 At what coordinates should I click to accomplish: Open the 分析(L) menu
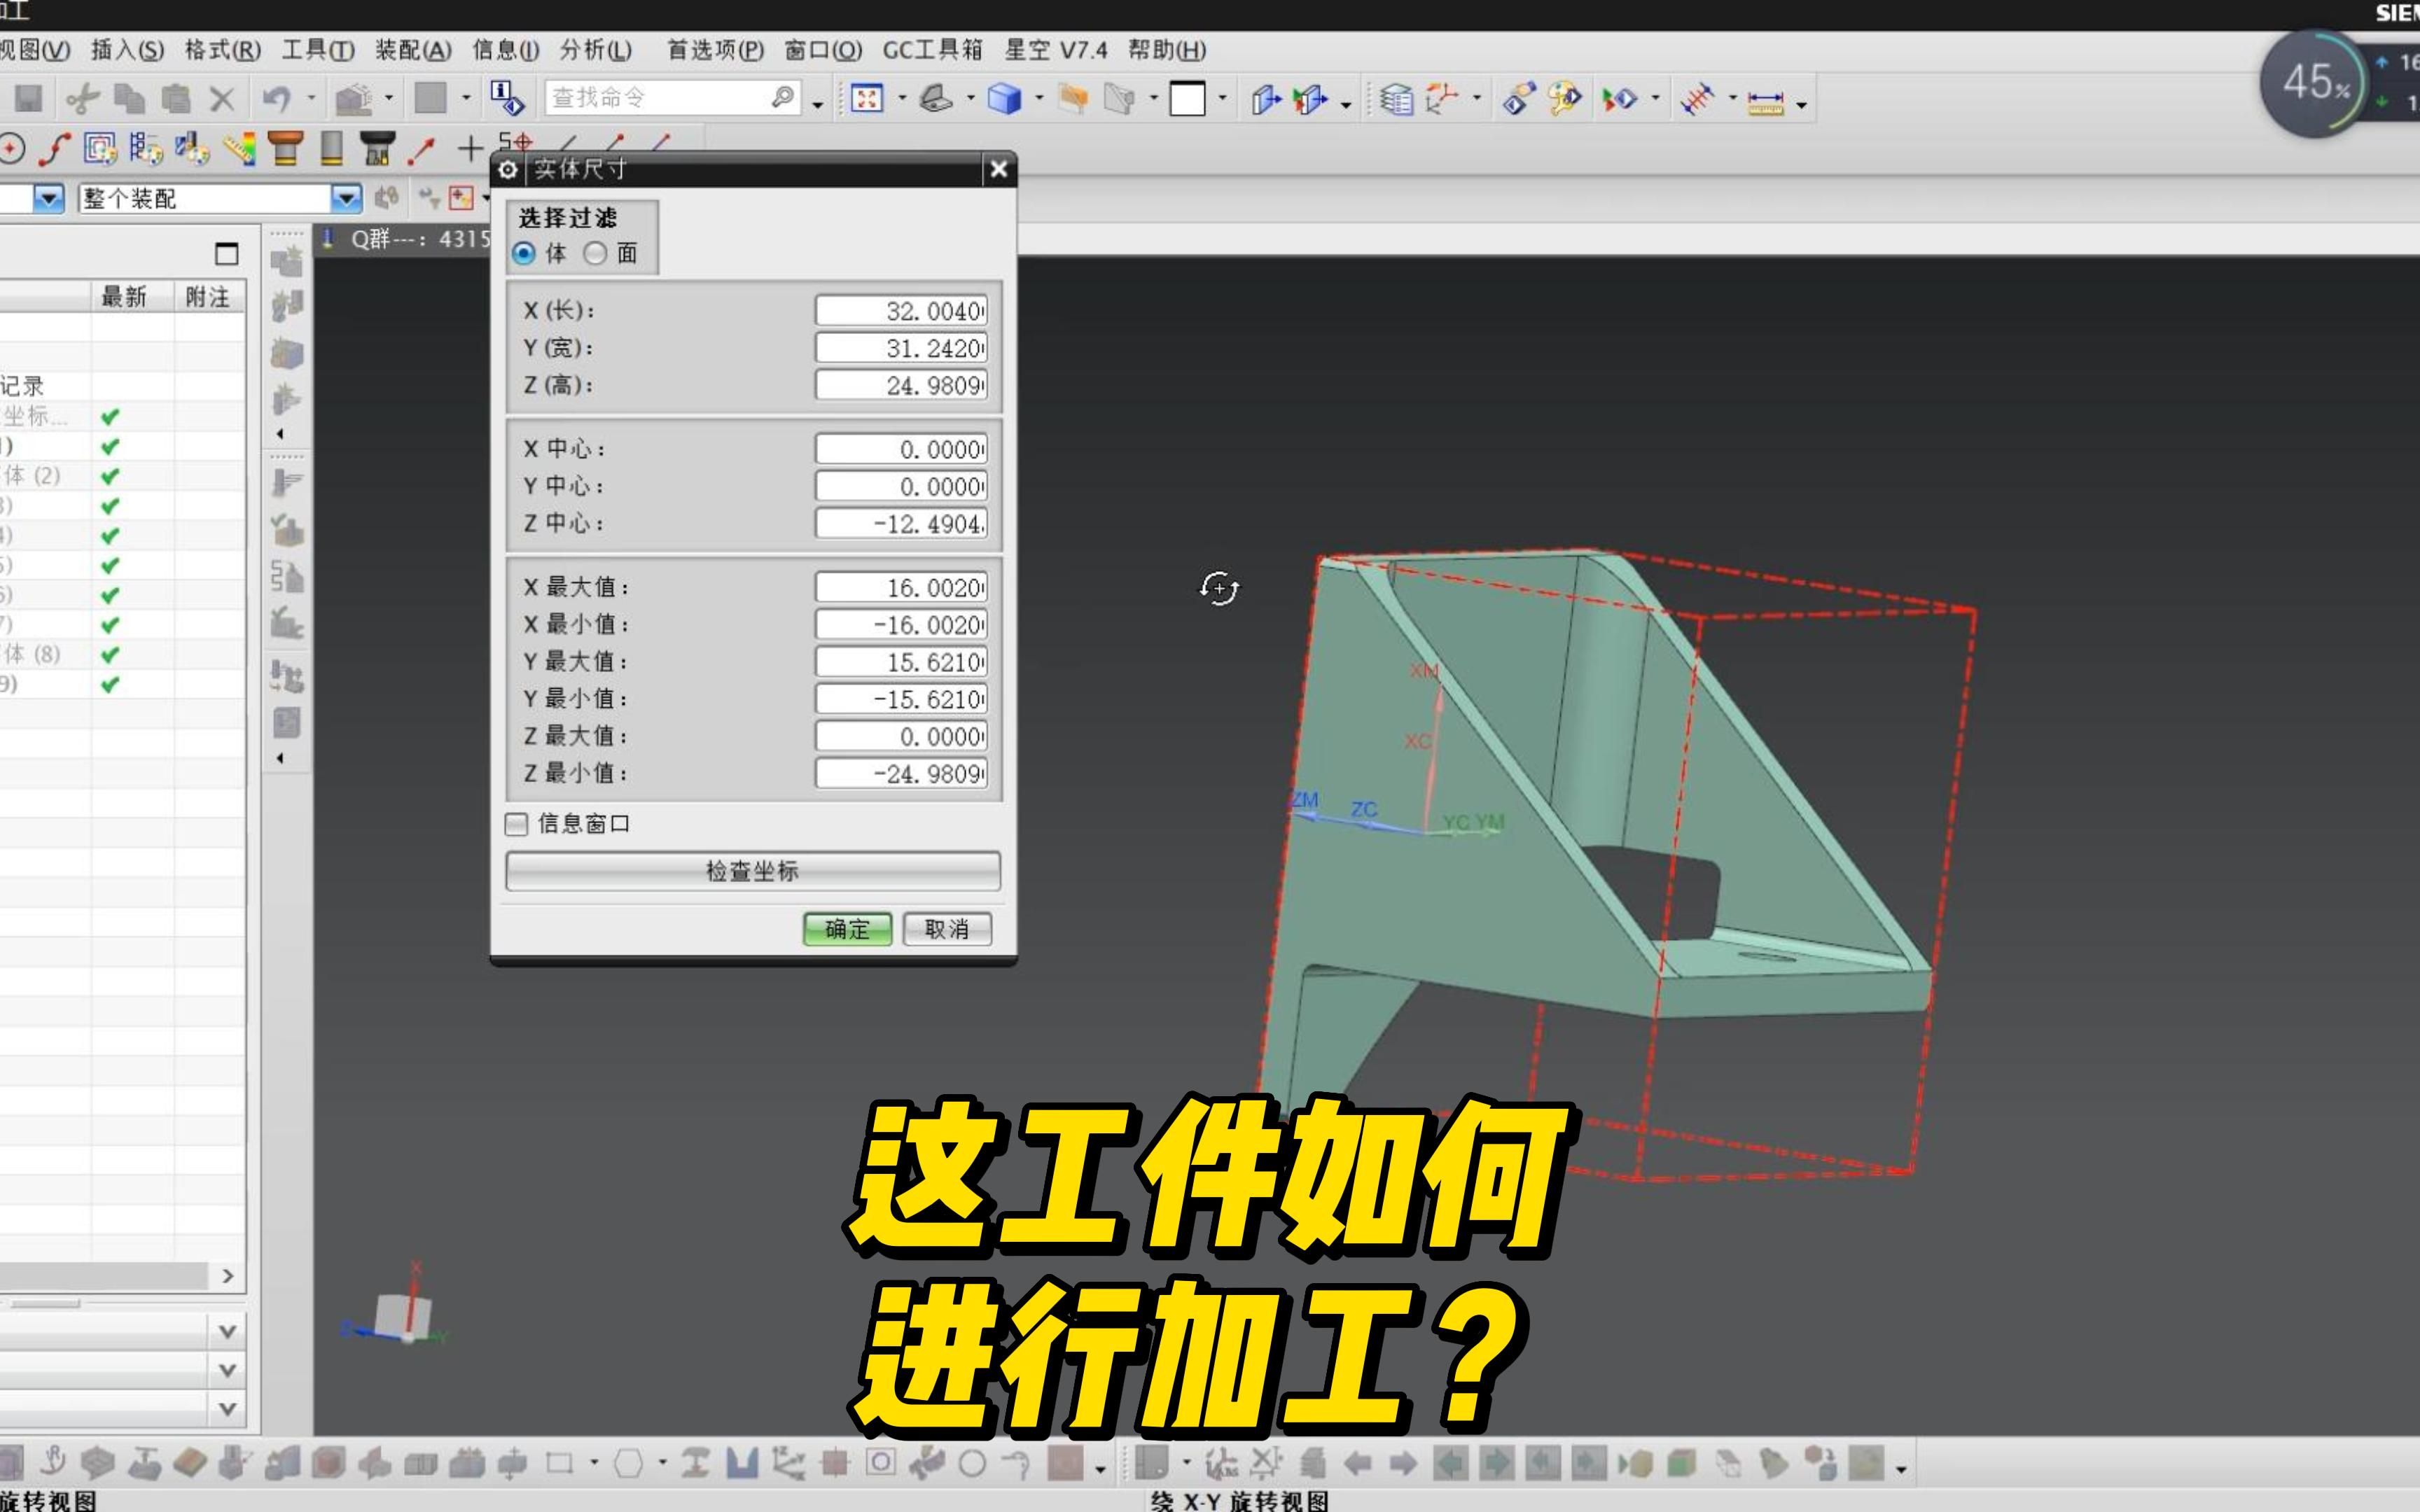[x=594, y=49]
